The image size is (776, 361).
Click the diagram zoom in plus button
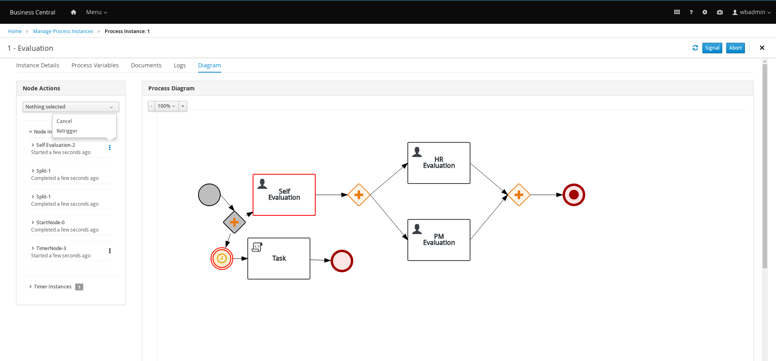(183, 106)
